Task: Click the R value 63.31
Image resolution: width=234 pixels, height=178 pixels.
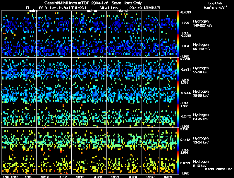Action: (x=44, y=8)
